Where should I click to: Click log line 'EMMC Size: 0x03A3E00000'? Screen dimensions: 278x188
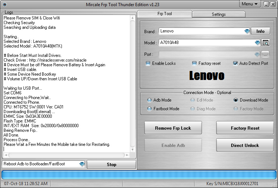coord(28,116)
